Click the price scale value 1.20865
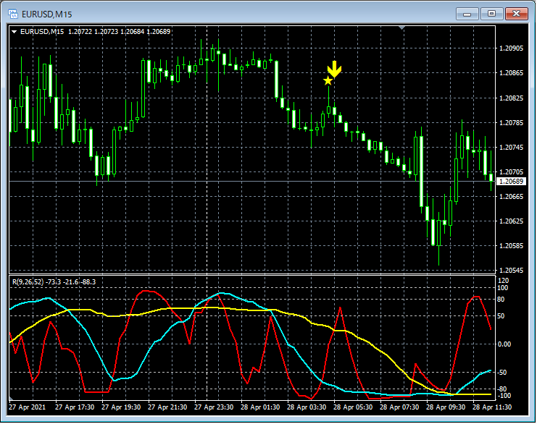This screenshot has height=424, width=537. (512, 73)
